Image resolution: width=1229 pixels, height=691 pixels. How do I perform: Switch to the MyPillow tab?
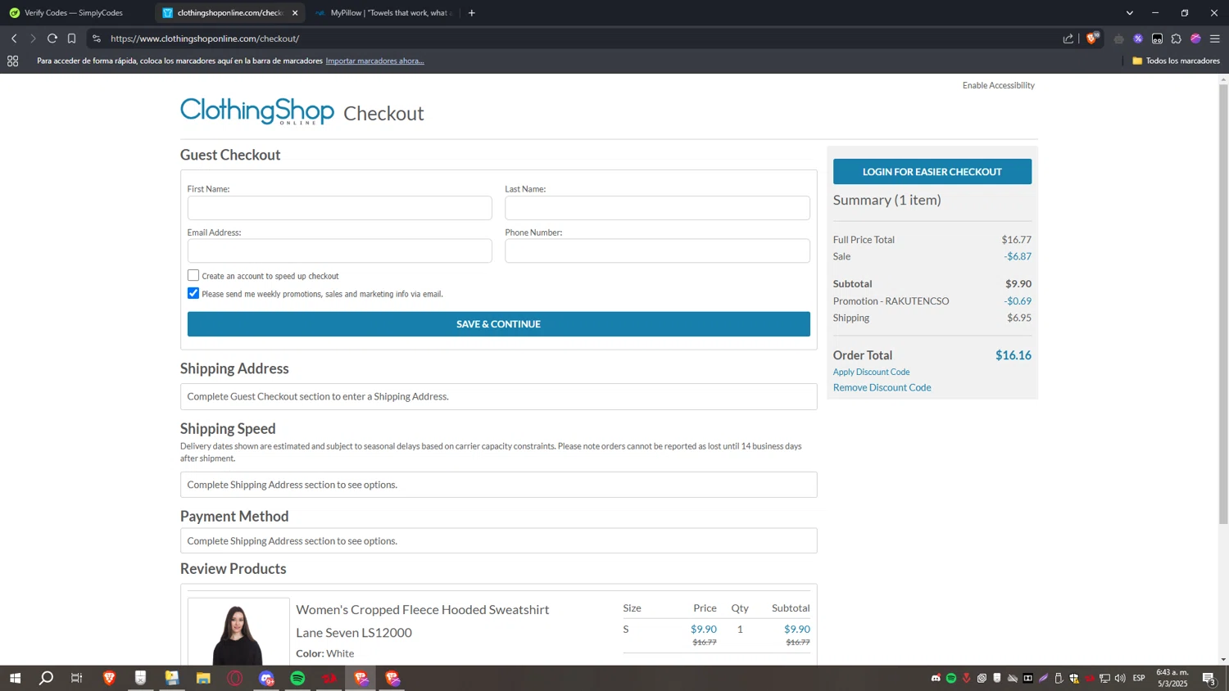385,13
